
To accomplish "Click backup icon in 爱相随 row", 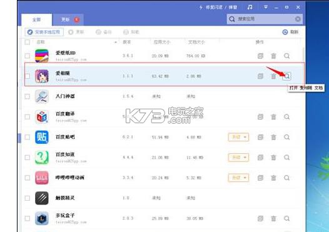I will [x=260, y=76].
